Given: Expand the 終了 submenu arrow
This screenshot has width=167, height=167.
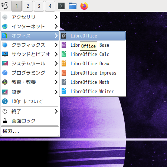Looking at the screenshot, I should click(56, 111).
